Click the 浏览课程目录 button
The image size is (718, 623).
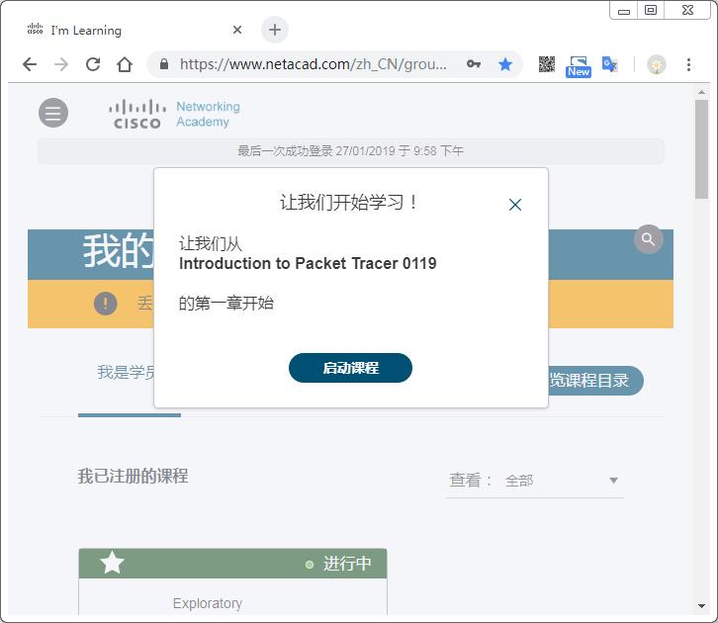point(595,381)
